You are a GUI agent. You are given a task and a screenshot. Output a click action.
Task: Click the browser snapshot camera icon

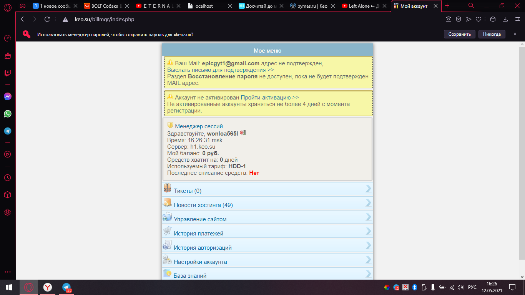pyautogui.click(x=448, y=19)
